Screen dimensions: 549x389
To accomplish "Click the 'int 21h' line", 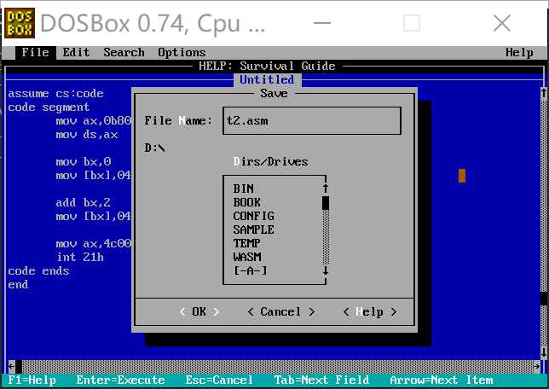I will coord(80,258).
